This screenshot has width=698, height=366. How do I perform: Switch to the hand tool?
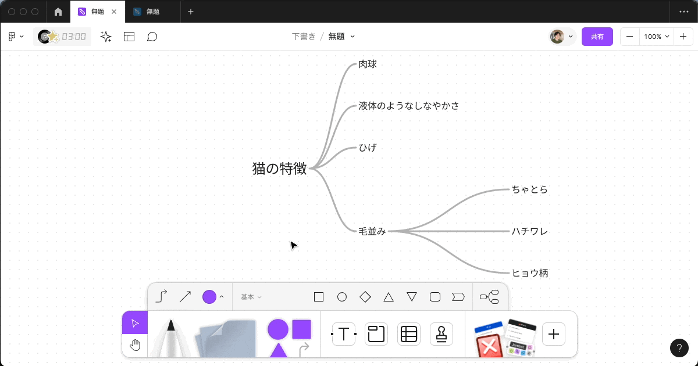coord(135,345)
